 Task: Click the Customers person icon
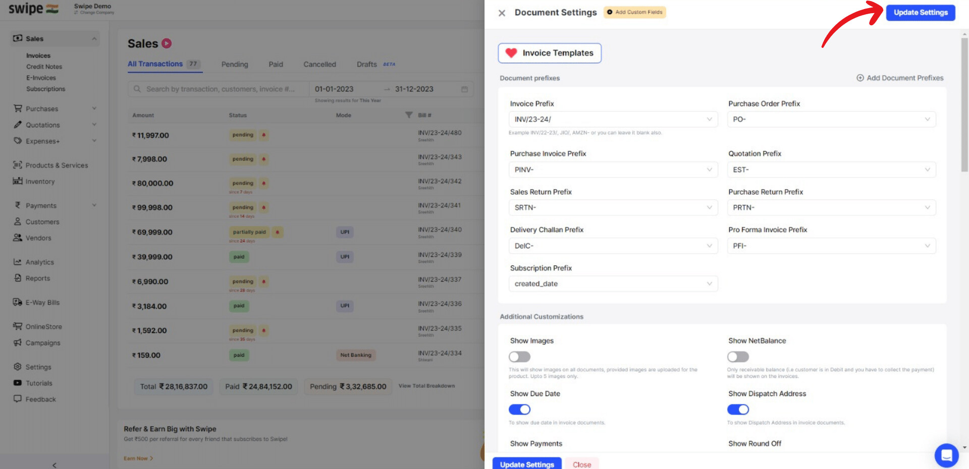pos(18,221)
